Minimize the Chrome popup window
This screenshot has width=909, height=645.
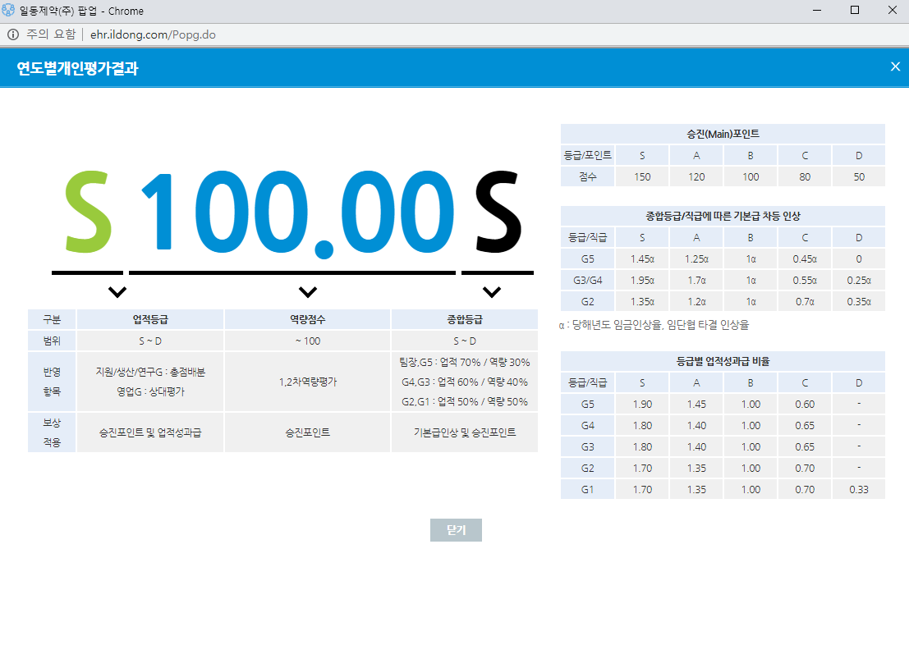pyautogui.click(x=817, y=11)
